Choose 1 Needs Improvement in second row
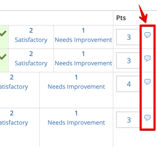Viewport: 157px width, 147px height. tap(83, 59)
